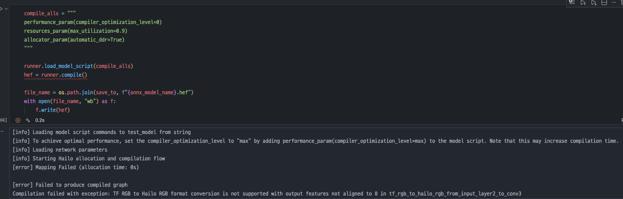Open the output actions ellipsis at left

pos(2,131)
